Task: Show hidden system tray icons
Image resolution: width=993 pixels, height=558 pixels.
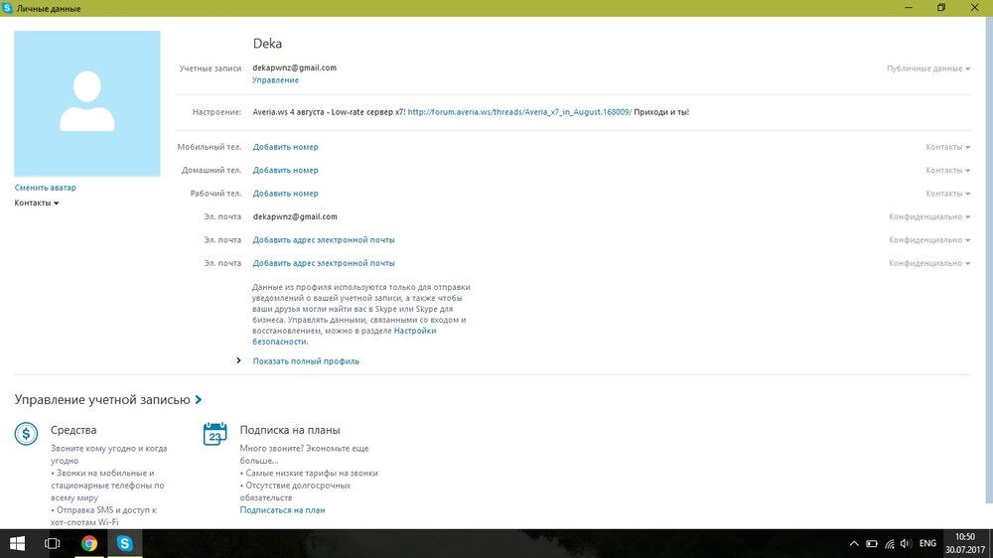Action: tap(855, 544)
